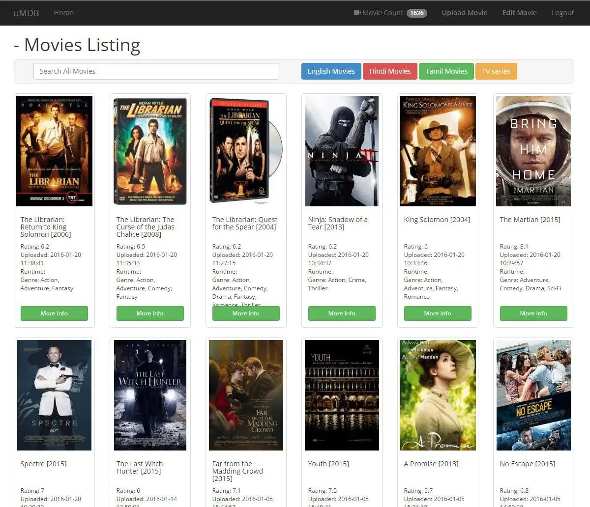
Task: Select the title 'The Librarian: The Curse of the Judas Chalice [2008]'
Action: click(146, 227)
